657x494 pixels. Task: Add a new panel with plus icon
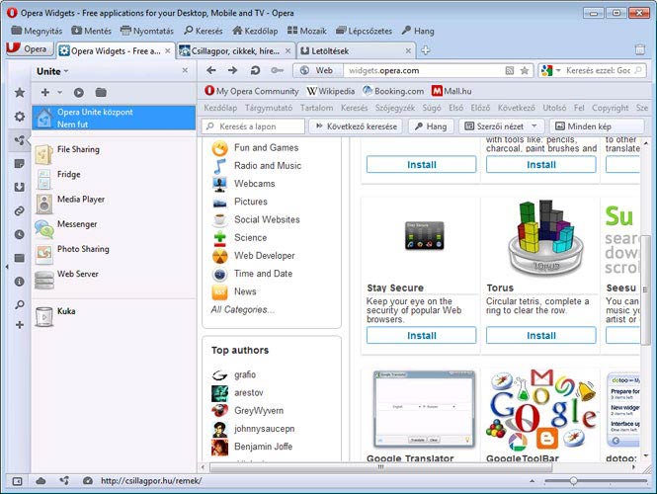click(20, 325)
